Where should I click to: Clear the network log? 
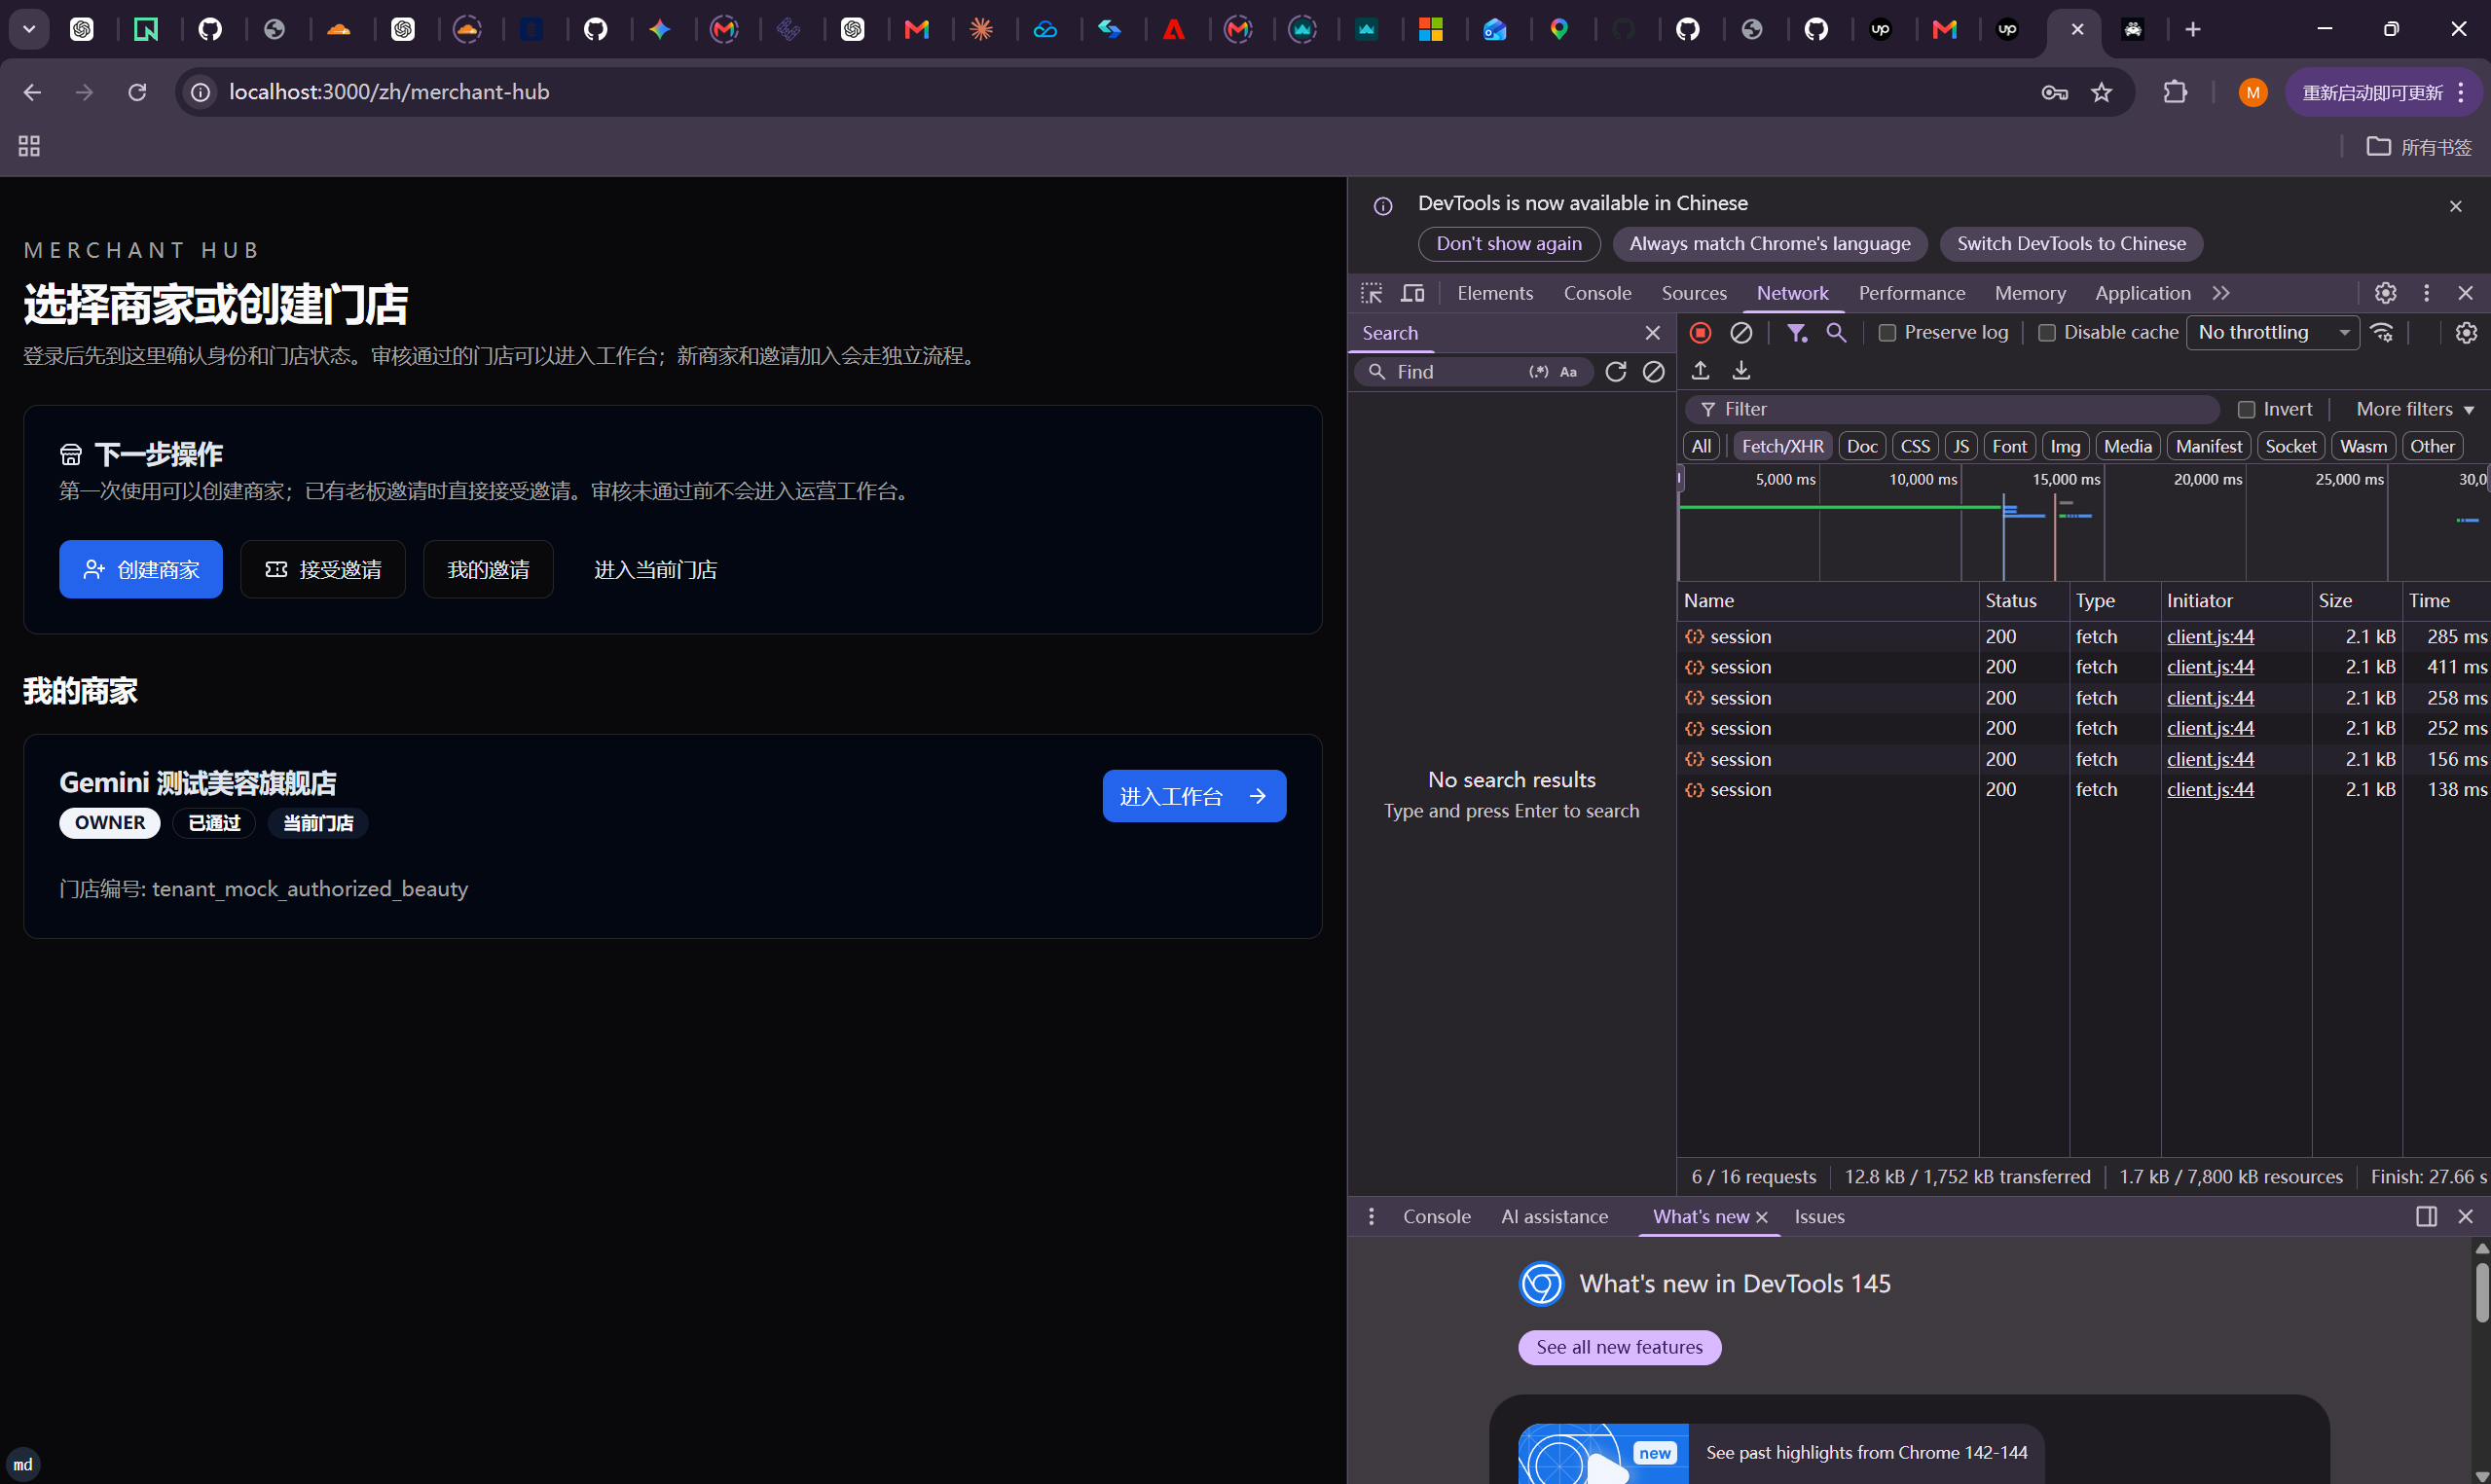[x=1741, y=332]
